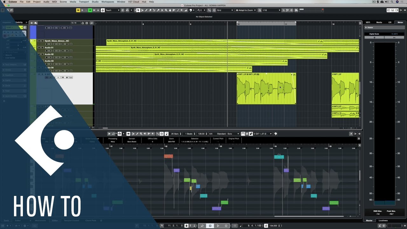Open the Transport menu
The image size is (407, 229).
(x=84, y=2)
